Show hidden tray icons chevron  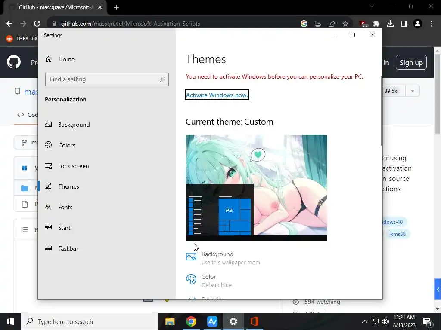click(364, 321)
